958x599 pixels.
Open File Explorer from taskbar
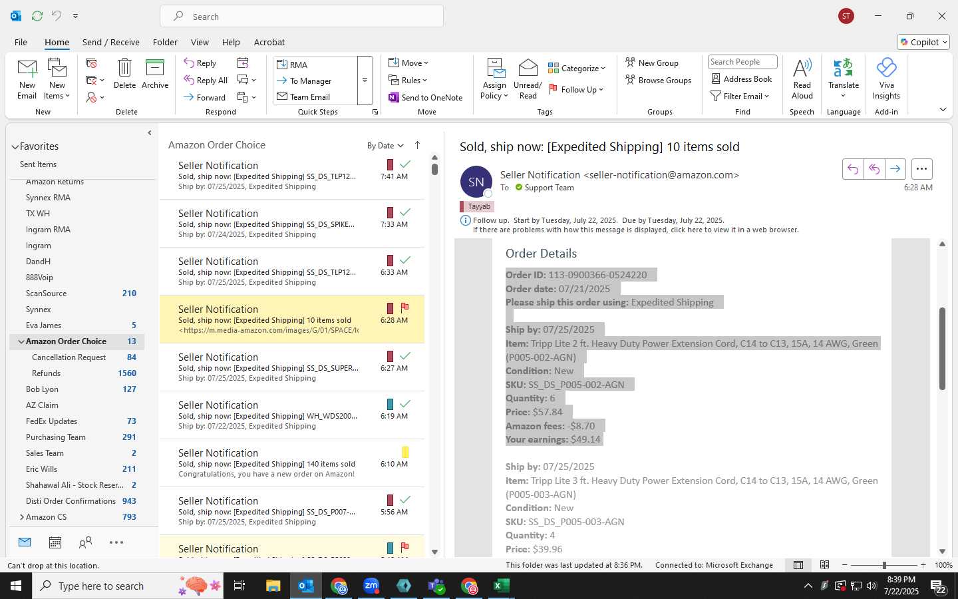[x=273, y=586]
